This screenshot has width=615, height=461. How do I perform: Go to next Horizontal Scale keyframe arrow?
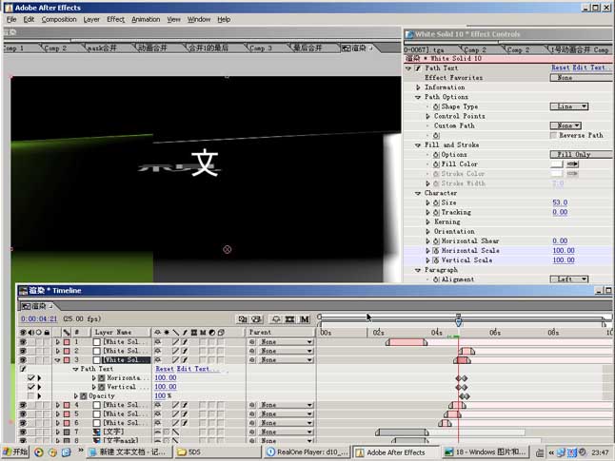39,378
